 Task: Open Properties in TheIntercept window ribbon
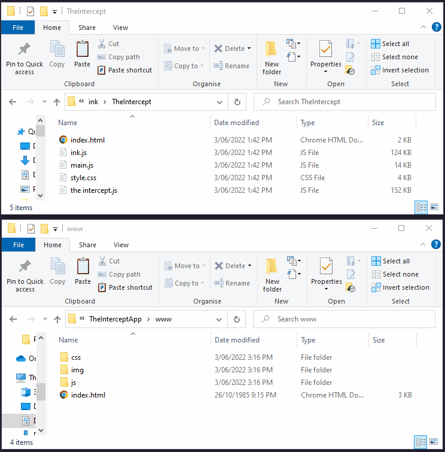pos(326,57)
